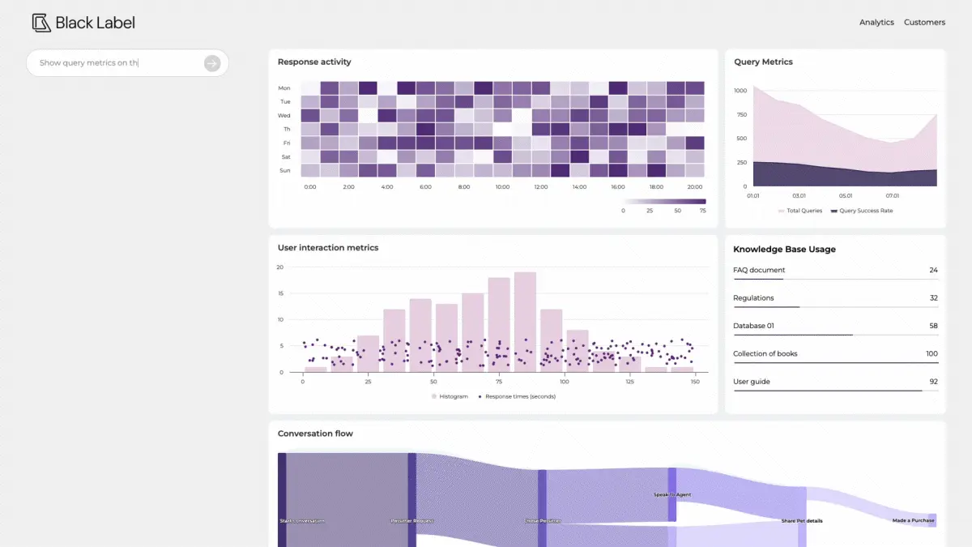The image size is (972, 547).
Task: Click the Black Label logo icon
Action: pyautogui.click(x=41, y=23)
